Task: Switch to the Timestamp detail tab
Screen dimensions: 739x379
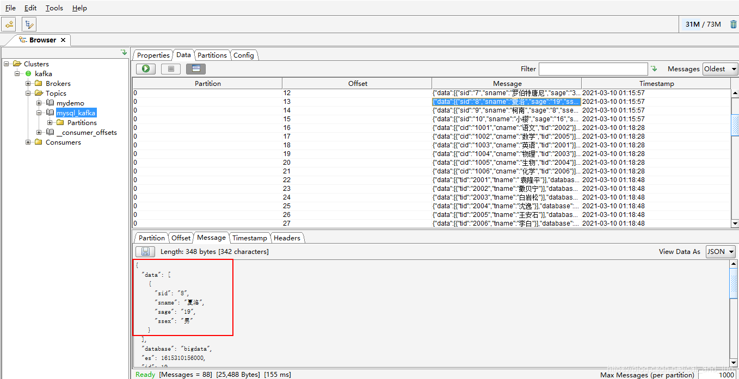Action: pyautogui.click(x=250, y=238)
